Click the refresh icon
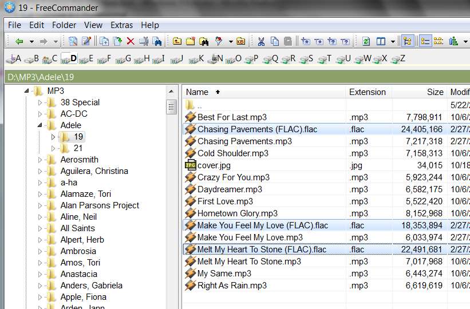Screen dimensions: 470x309 (x=366, y=41)
